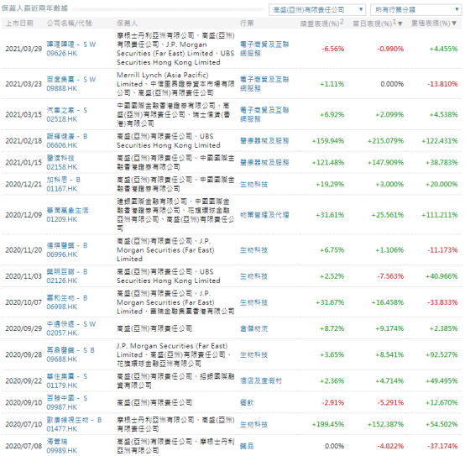The width and height of the screenshot is (465, 456).
Task: Open 倉儲物流 industry link
Action: click(x=253, y=328)
